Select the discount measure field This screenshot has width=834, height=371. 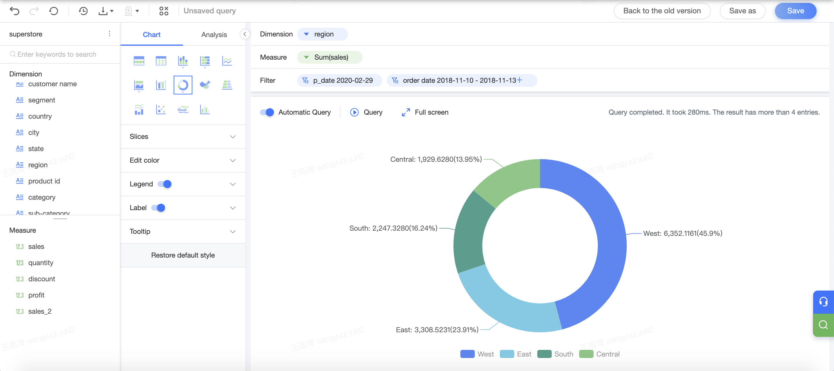tap(41, 279)
